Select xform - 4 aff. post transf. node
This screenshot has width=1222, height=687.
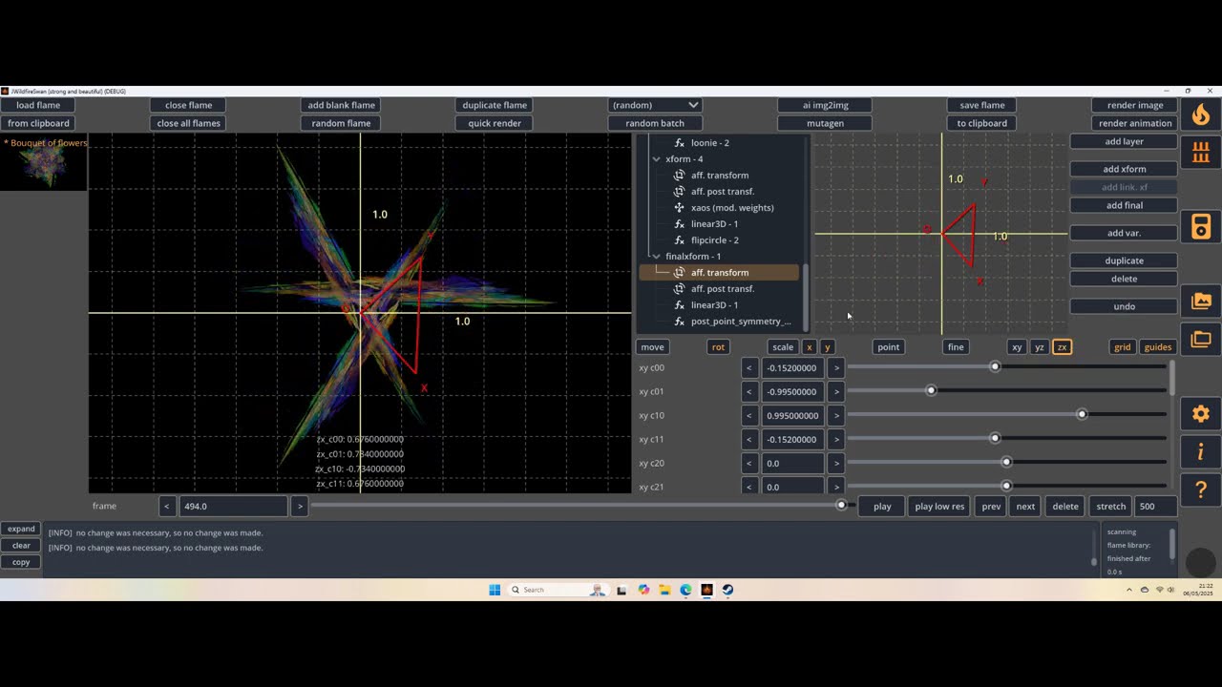(723, 192)
